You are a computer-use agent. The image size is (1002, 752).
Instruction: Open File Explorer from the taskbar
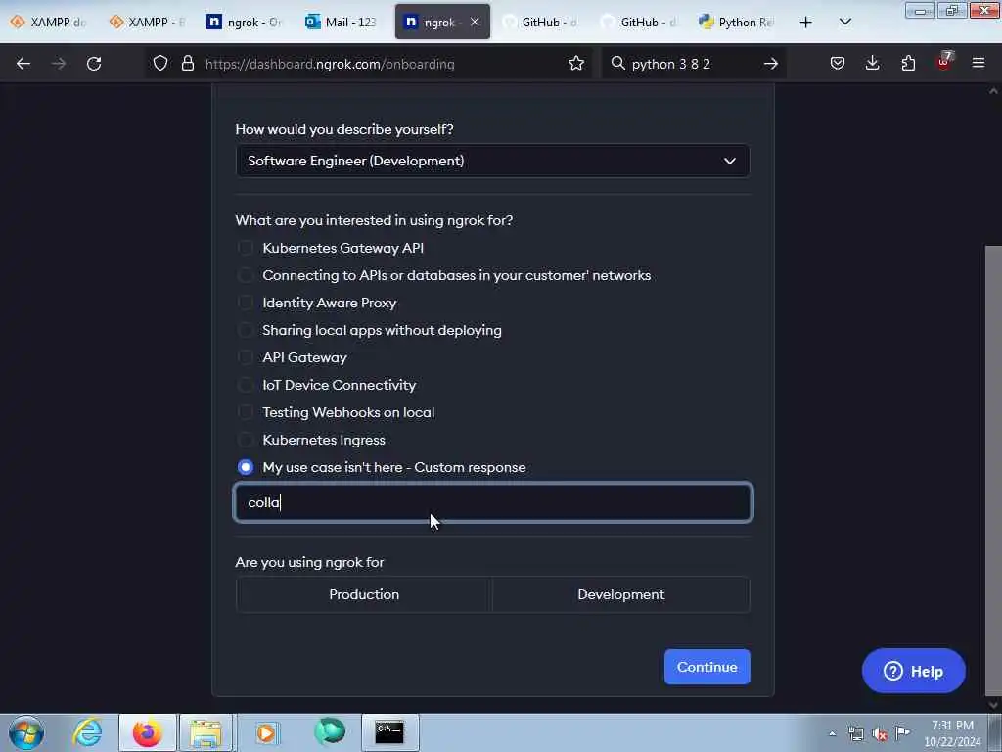(205, 732)
